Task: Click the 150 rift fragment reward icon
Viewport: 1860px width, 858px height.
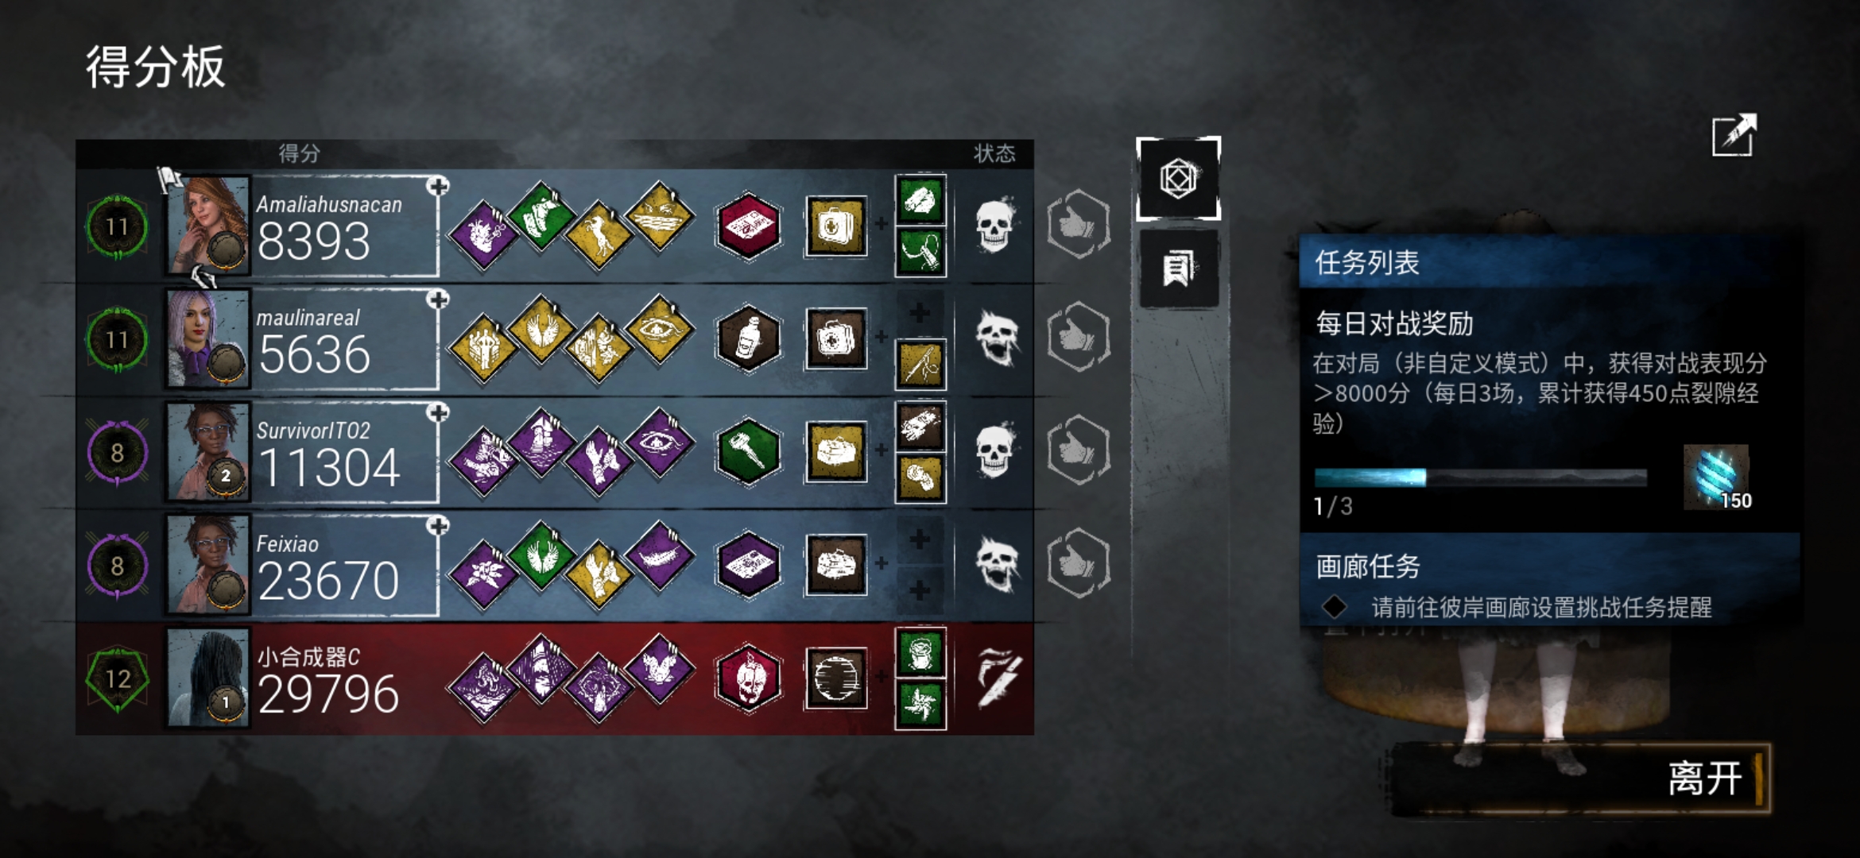Action: [1717, 477]
